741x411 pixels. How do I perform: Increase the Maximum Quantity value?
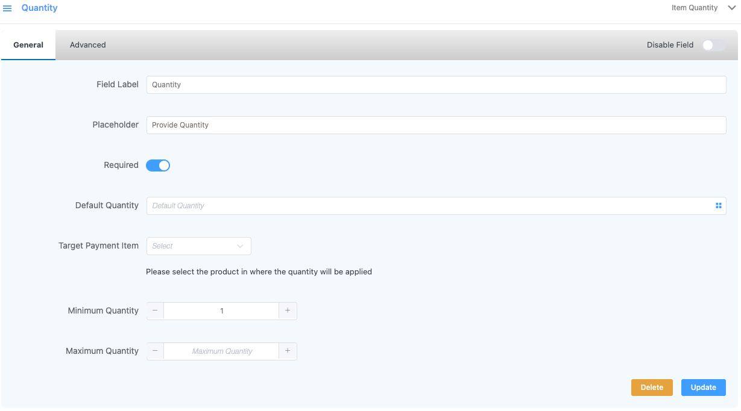[x=288, y=351]
